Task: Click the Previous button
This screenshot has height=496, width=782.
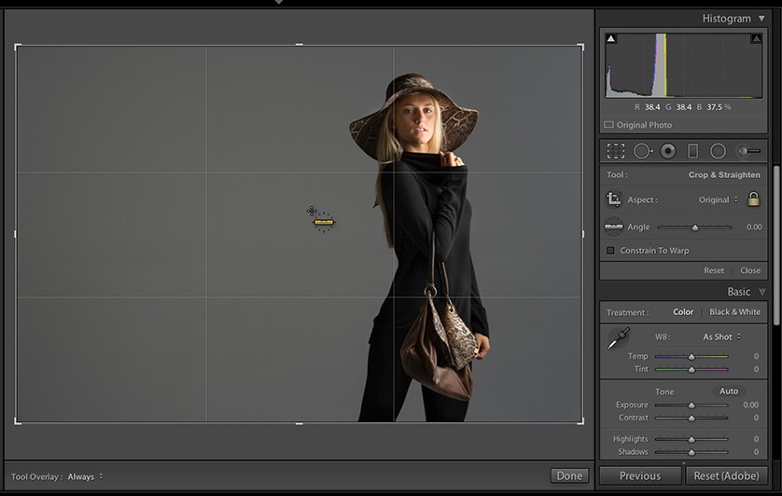Action: pos(640,476)
